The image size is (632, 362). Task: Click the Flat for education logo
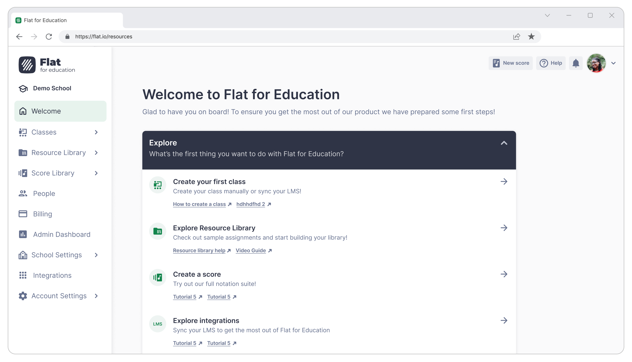(x=47, y=65)
